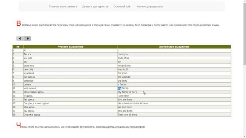Click the Russian cell "Ты здесь"
The height and width of the screenshot is (138, 246).
tap(71, 100)
